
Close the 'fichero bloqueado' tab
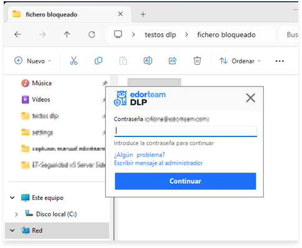pos(120,14)
